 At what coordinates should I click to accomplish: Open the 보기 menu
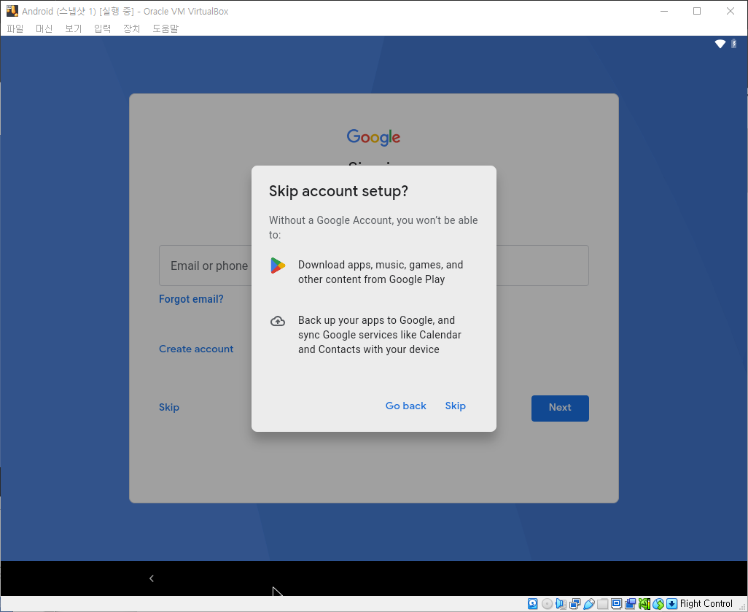tap(73, 28)
